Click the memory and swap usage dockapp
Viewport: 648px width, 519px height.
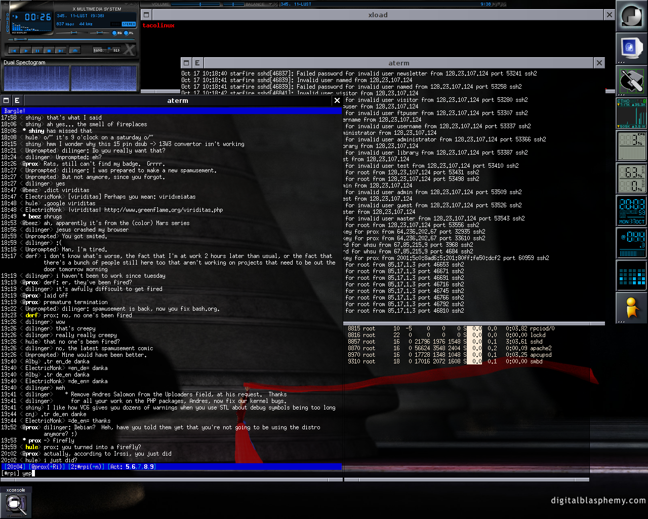(x=632, y=178)
